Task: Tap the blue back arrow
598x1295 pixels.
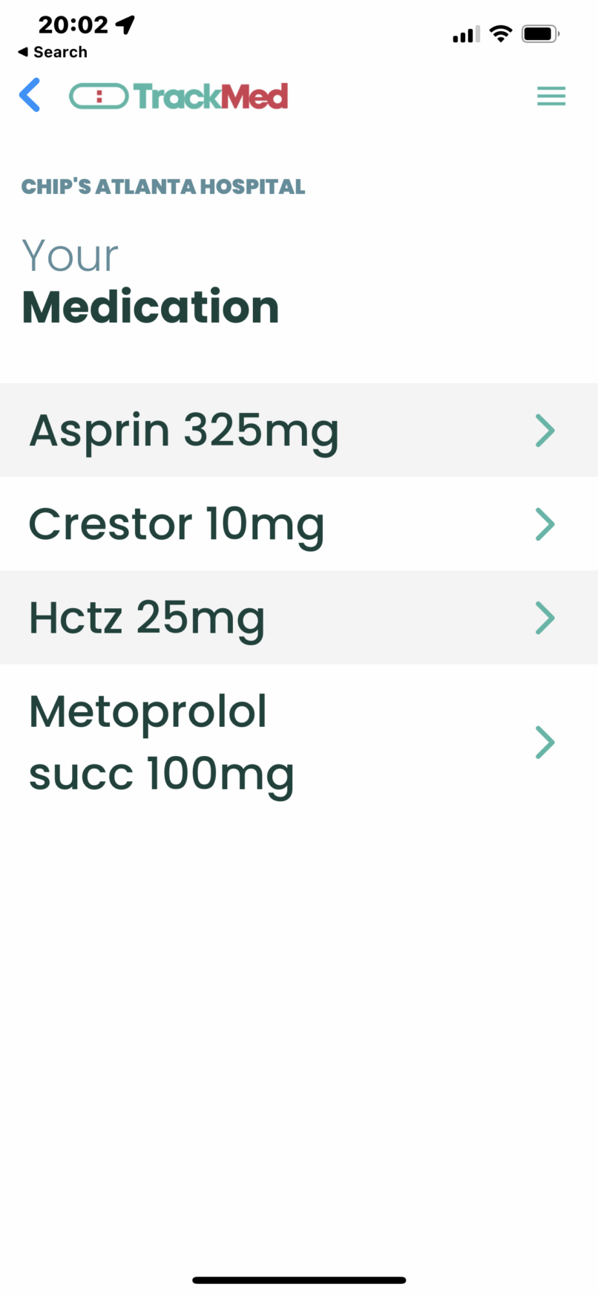Action: click(30, 96)
